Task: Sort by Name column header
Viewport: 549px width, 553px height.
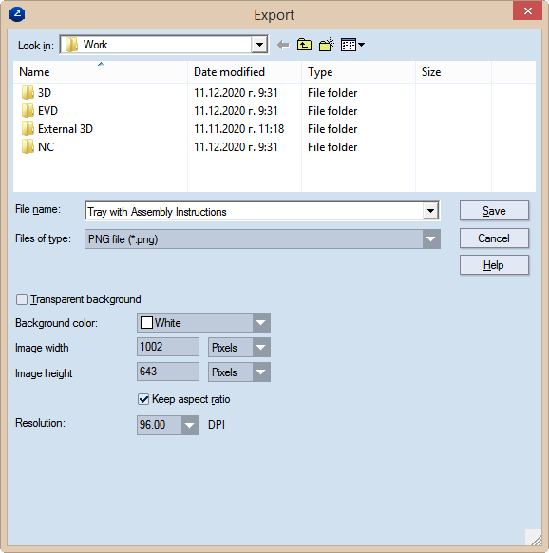Action: 101,72
